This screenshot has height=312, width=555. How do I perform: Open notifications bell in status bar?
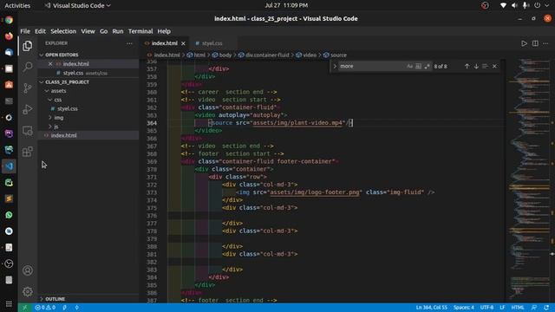click(x=546, y=308)
